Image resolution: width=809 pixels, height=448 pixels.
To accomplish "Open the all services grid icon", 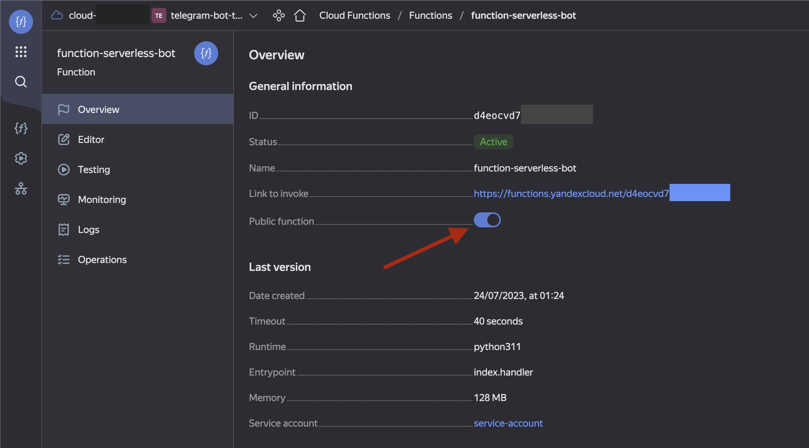I will click(21, 52).
